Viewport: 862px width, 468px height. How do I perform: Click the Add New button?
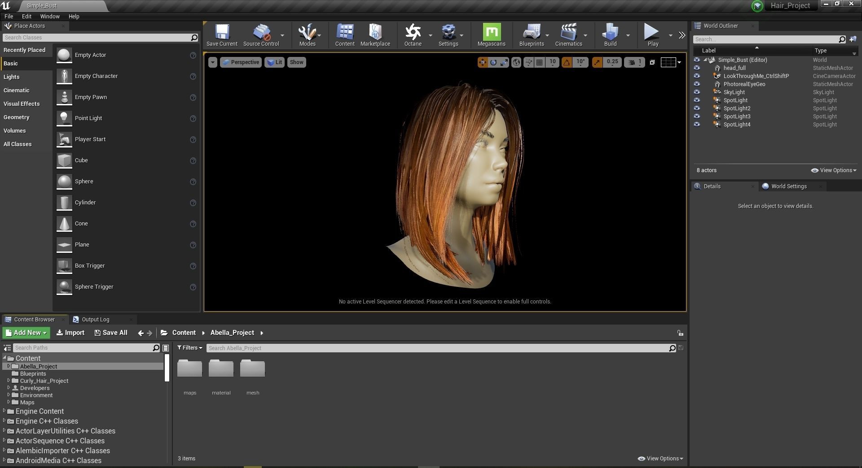coord(26,333)
